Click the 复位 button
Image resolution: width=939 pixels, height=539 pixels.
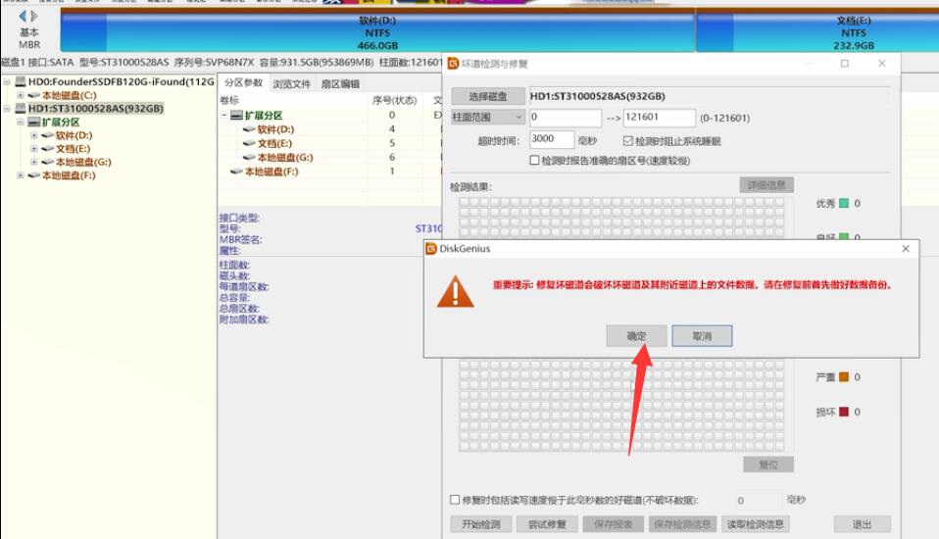(768, 465)
